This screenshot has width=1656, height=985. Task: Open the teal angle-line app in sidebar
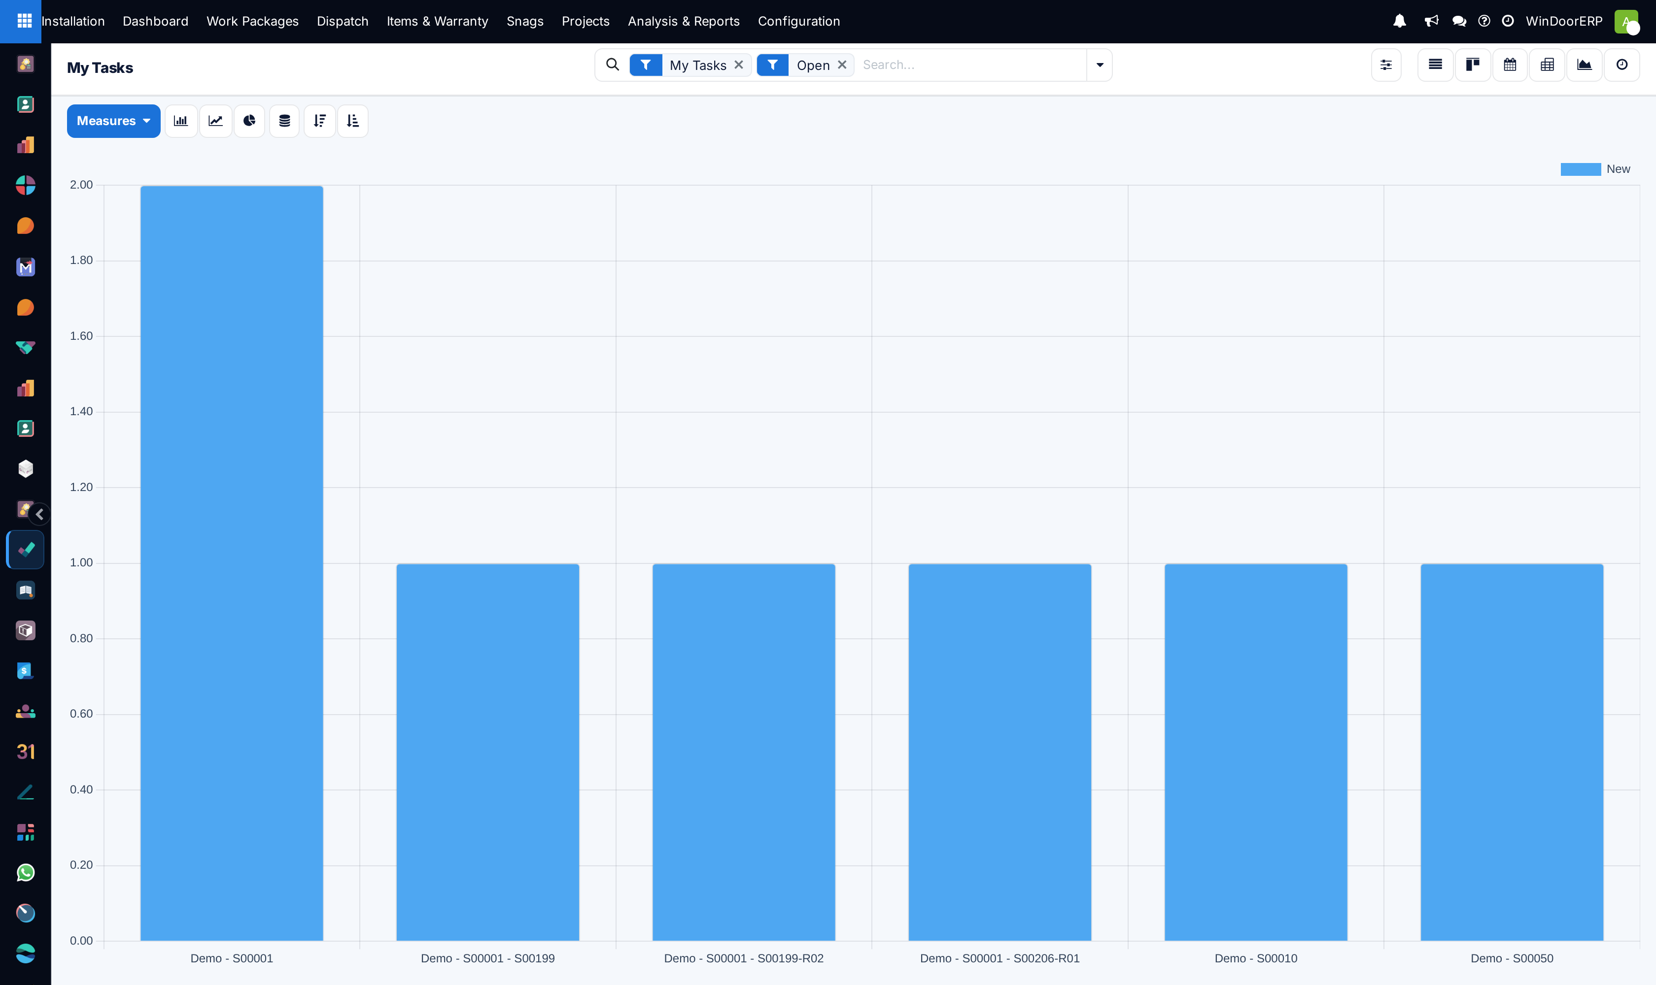pyautogui.click(x=25, y=792)
